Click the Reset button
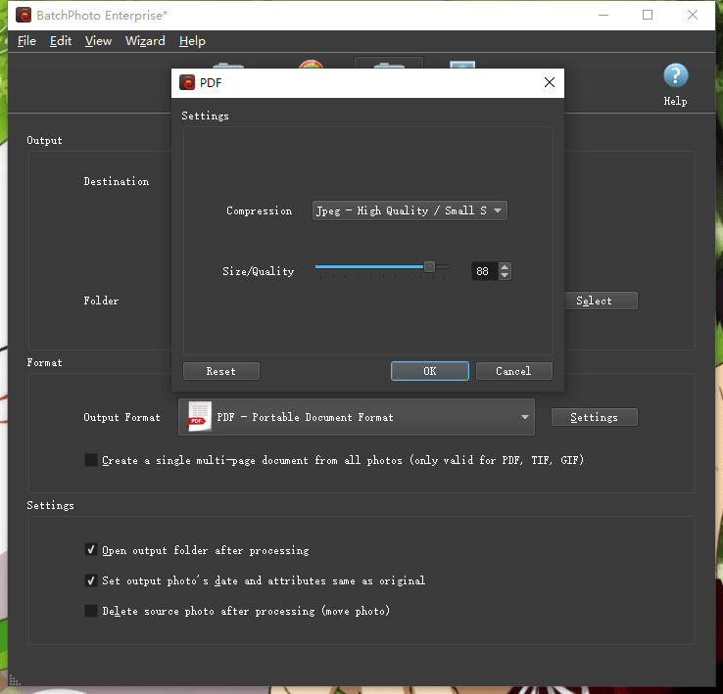This screenshot has height=694, width=723. click(221, 371)
